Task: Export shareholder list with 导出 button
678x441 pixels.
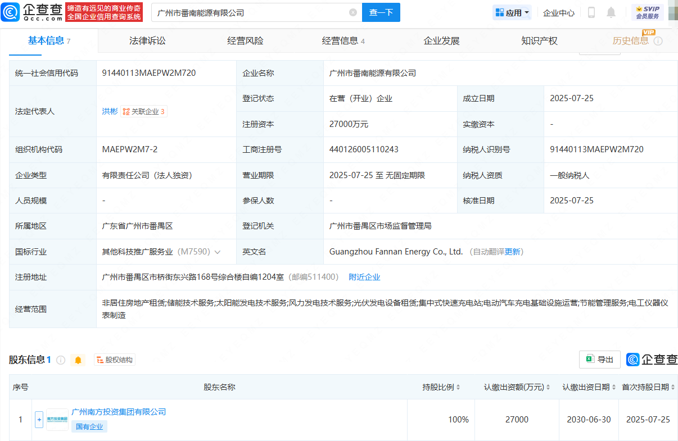Action: point(599,360)
